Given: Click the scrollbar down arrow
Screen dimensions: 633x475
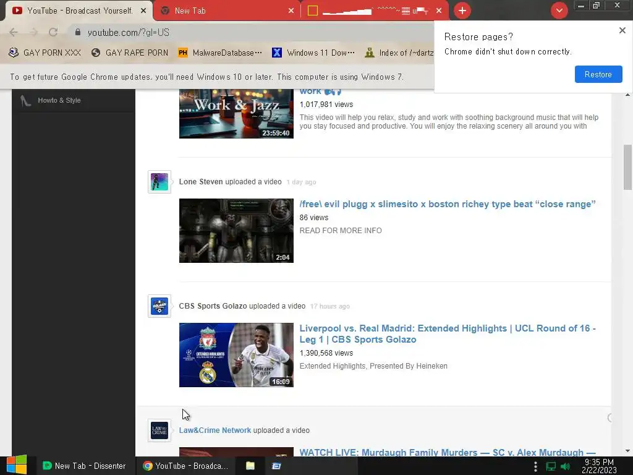Looking at the screenshot, I should pos(627,451).
